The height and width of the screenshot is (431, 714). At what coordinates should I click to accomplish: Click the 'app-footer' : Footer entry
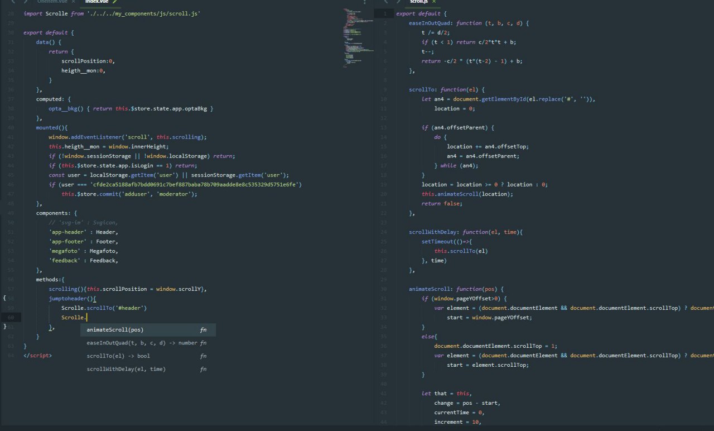click(x=84, y=241)
